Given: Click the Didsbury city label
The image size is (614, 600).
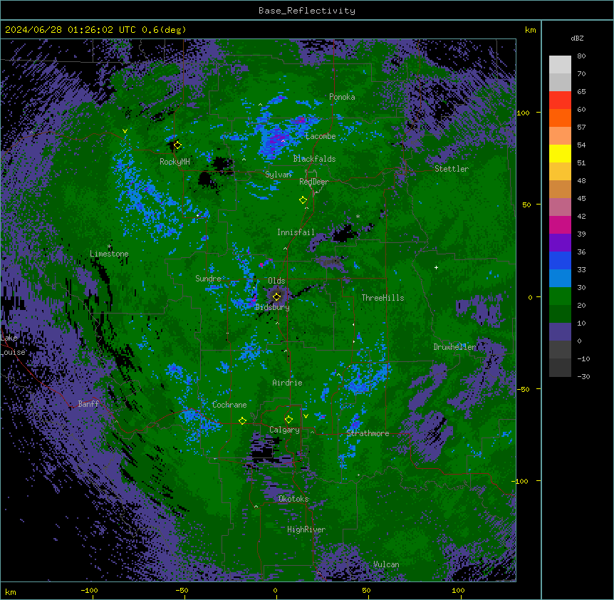Looking at the screenshot, I should (x=273, y=307).
